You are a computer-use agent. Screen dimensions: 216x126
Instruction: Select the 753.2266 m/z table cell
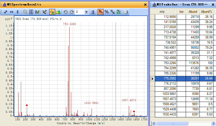pyautogui.click(x=166, y=63)
